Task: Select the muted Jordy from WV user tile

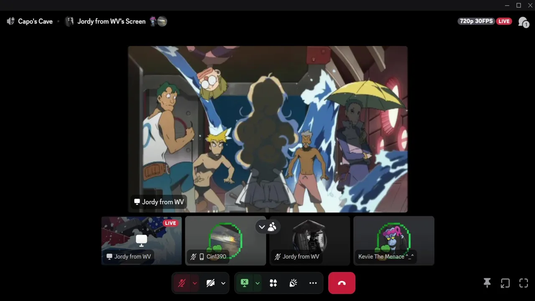Action: tap(310, 241)
